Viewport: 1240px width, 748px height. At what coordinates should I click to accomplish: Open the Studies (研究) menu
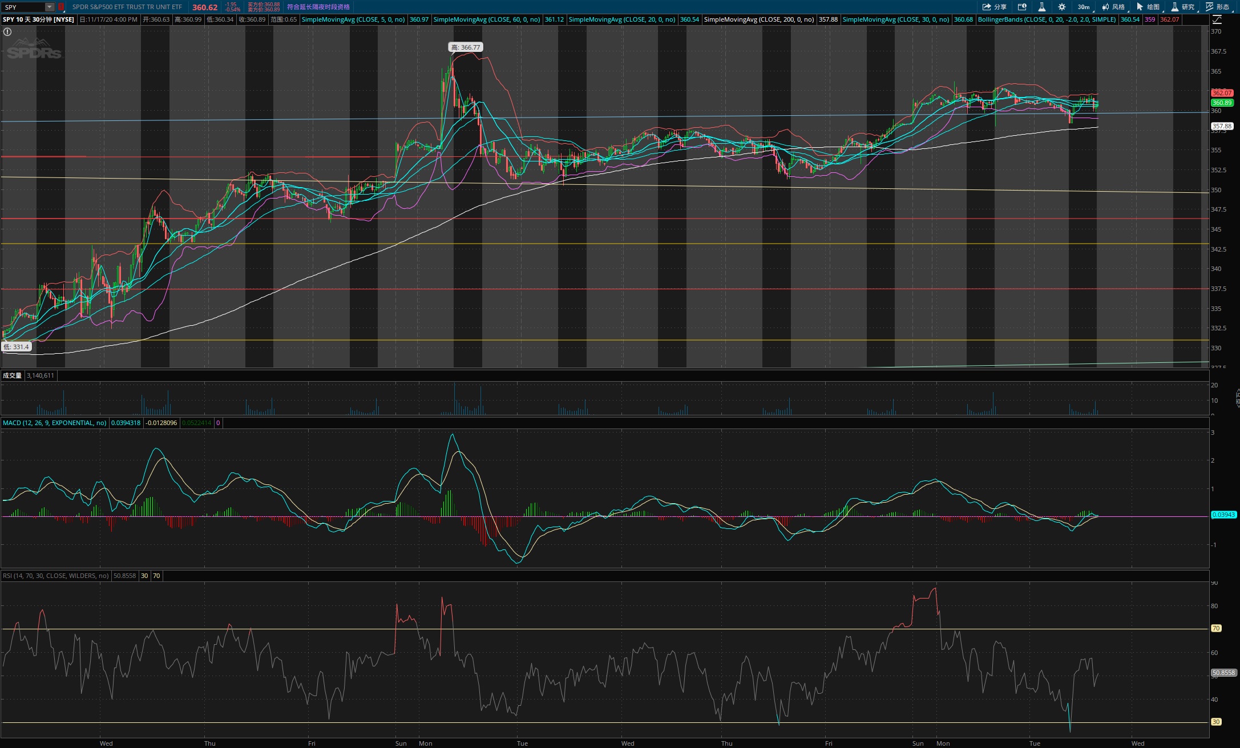(1183, 7)
